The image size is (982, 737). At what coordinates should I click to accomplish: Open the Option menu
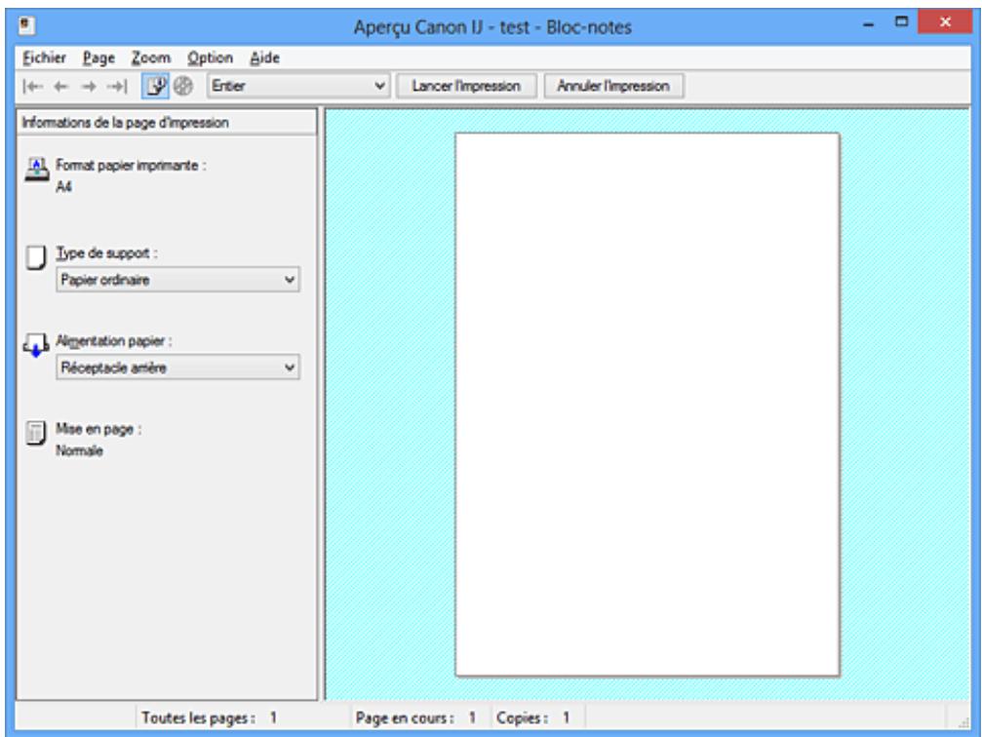(210, 58)
